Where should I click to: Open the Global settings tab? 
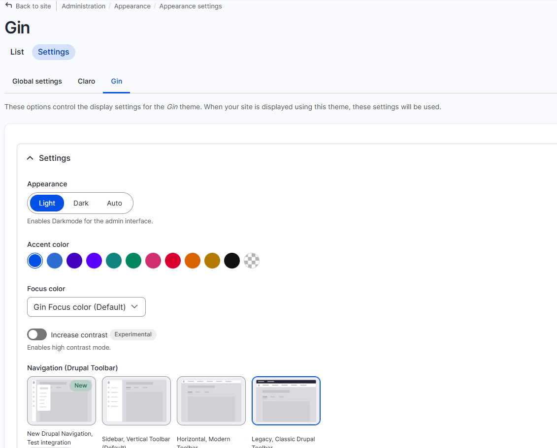coord(37,81)
